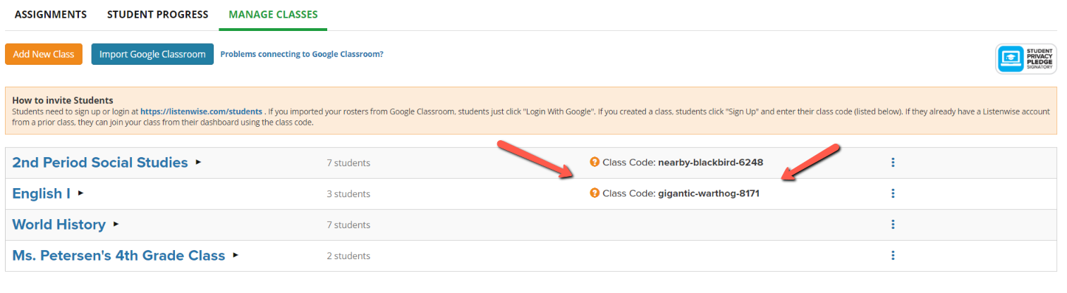Click the question mark icon beside nearby-blackbird-6248

pyautogui.click(x=595, y=162)
